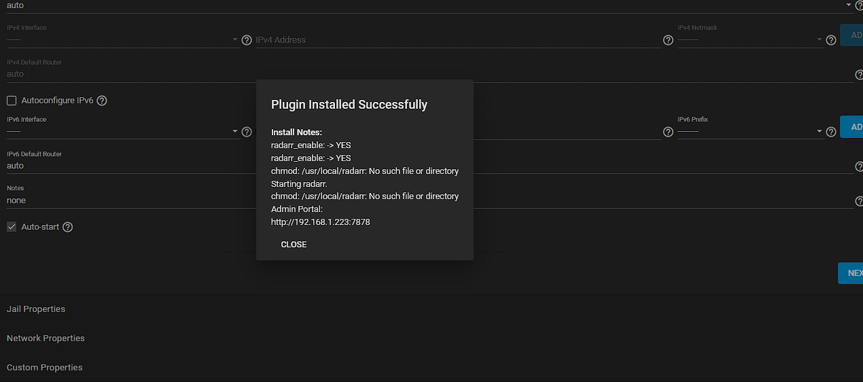Viewport: 863px width, 382px height.
Task: Toggle the Auto-start checkbox
Action: (x=12, y=227)
